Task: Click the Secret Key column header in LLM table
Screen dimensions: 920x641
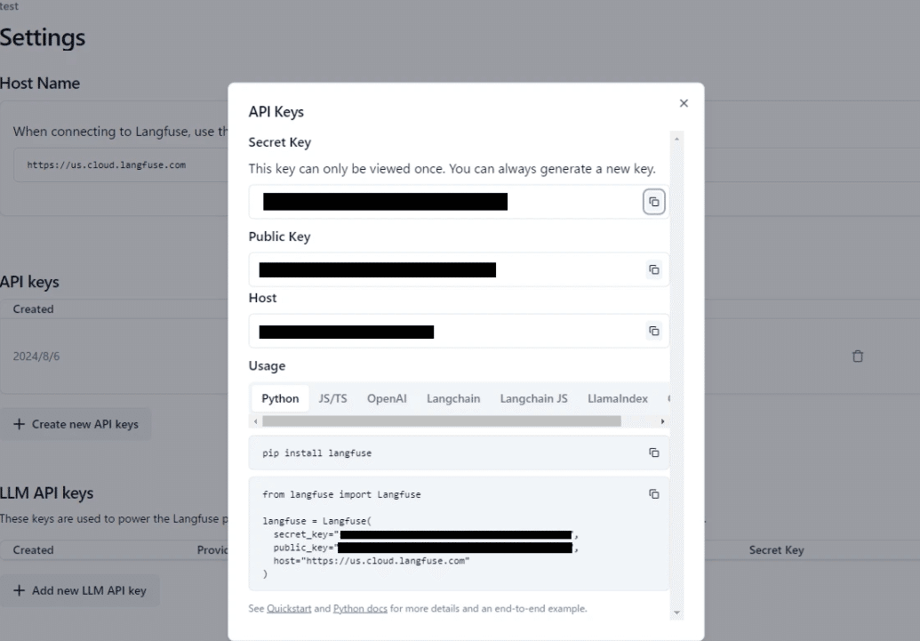Action: point(776,550)
